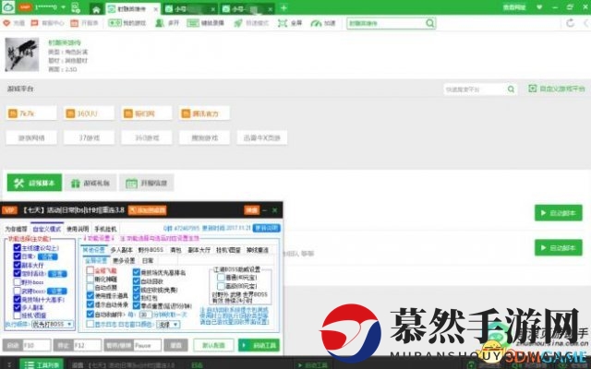Switch to the 游戏礼包 gift tab

[90, 183]
